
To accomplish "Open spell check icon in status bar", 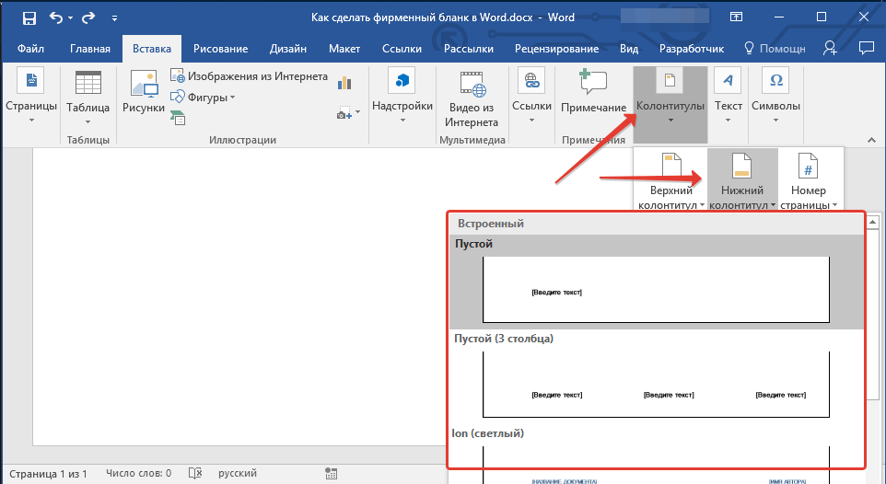I will coord(195,473).
